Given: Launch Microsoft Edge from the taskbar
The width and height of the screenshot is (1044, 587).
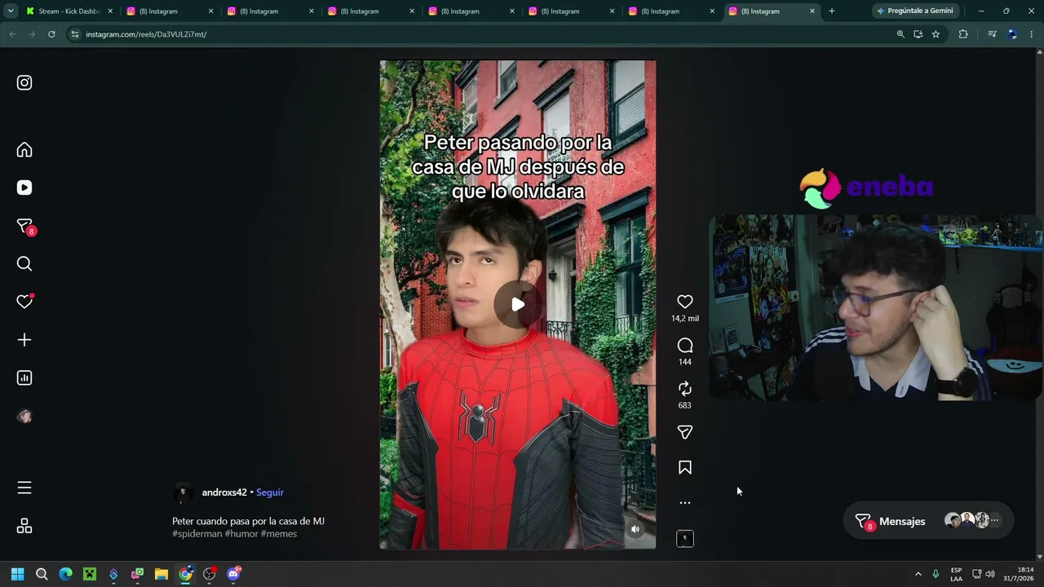Looking at the screenshot, I should [x=66, y=574].
